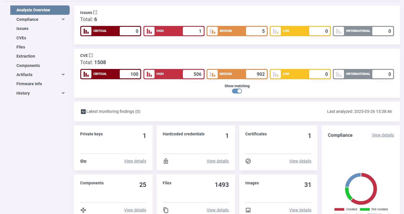Open the CVE external link icon
The height and width of the screenshot is (214, 404).
[91, 55]
